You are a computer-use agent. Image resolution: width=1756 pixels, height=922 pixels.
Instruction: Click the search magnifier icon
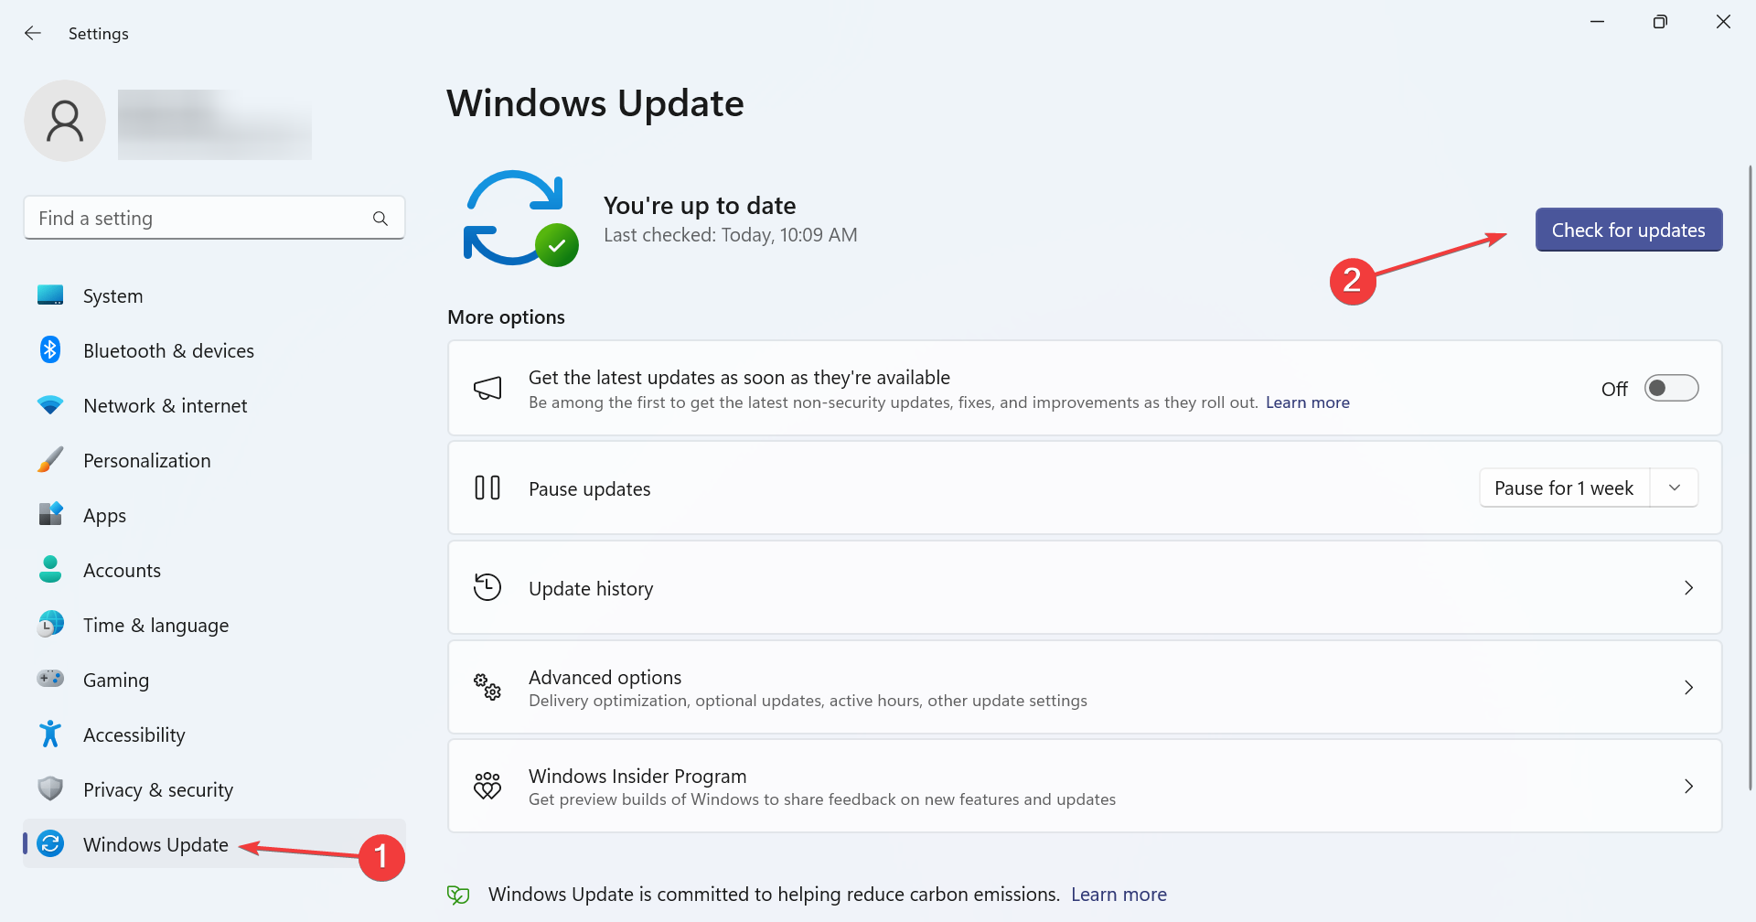click(x=380, y=219)
